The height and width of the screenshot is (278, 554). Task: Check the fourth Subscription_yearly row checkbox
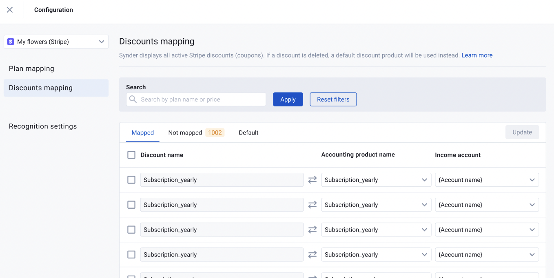131,254
